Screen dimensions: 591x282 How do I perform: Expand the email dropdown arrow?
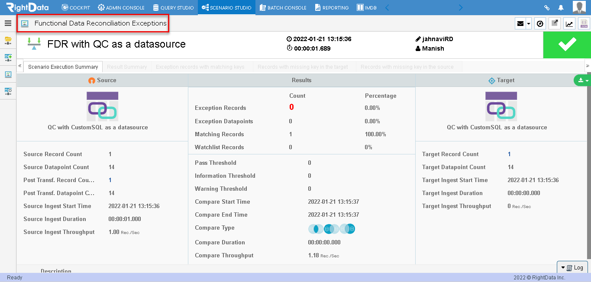click(x=529, y=24)
